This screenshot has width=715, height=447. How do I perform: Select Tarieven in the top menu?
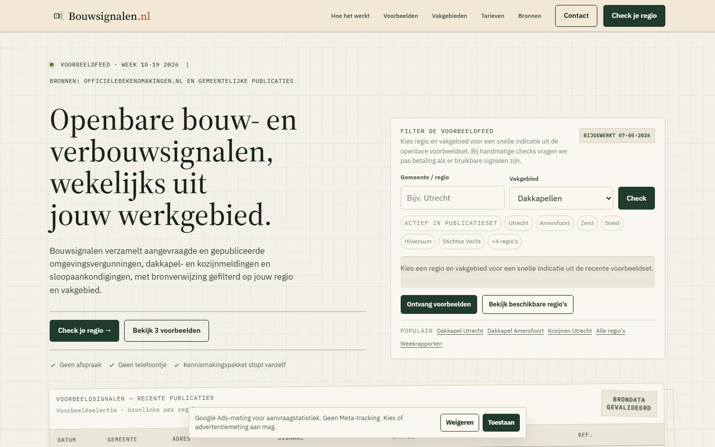(x=493, y=16)
